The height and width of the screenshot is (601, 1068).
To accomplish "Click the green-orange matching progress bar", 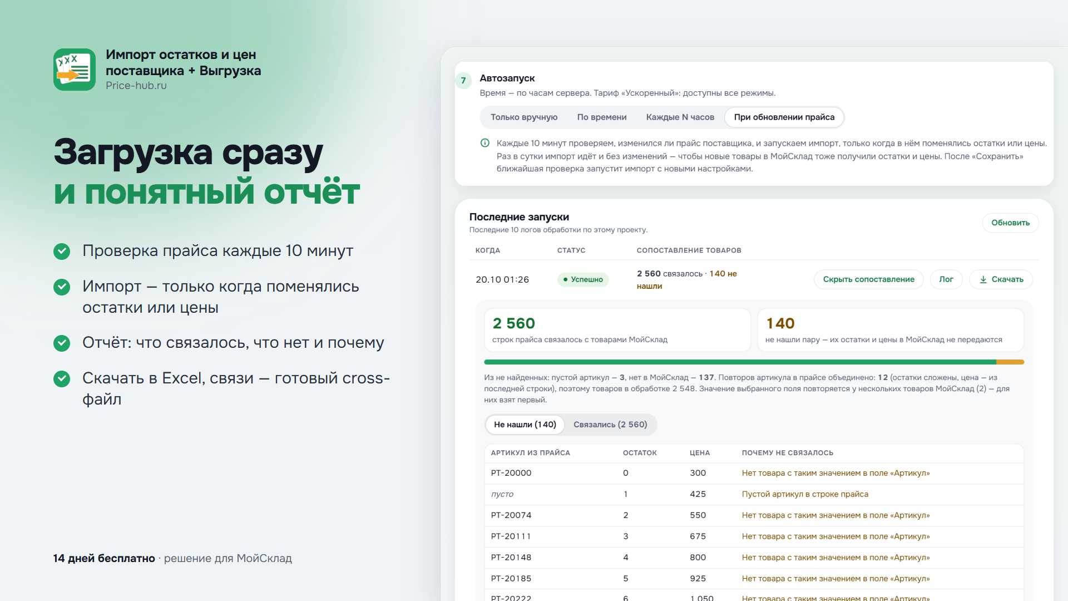I will 754,362.
